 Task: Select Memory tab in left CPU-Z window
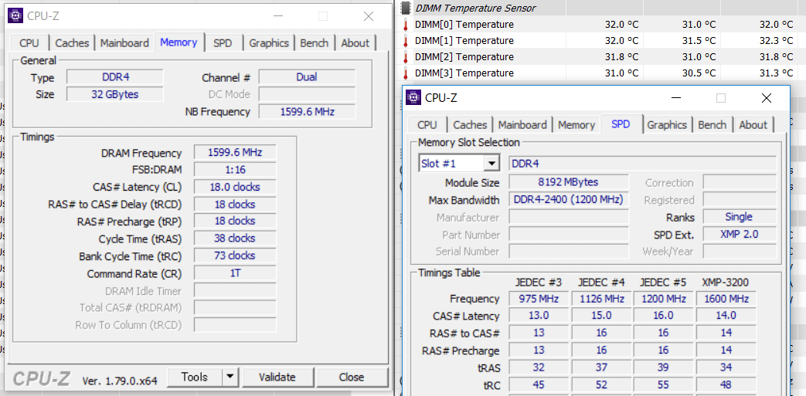(179, 42)
